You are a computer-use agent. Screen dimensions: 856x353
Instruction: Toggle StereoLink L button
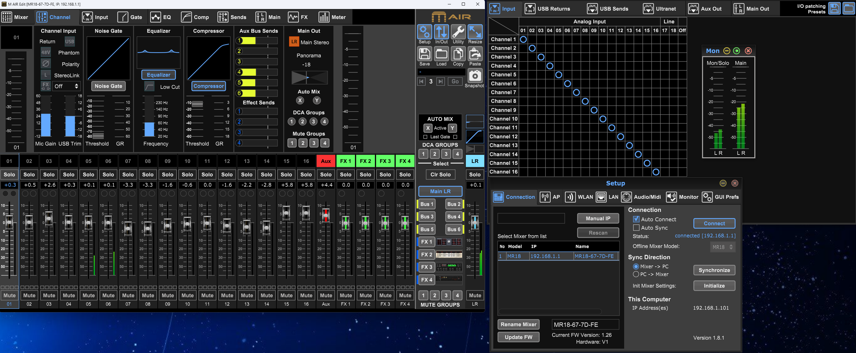[x=46, y=75]
